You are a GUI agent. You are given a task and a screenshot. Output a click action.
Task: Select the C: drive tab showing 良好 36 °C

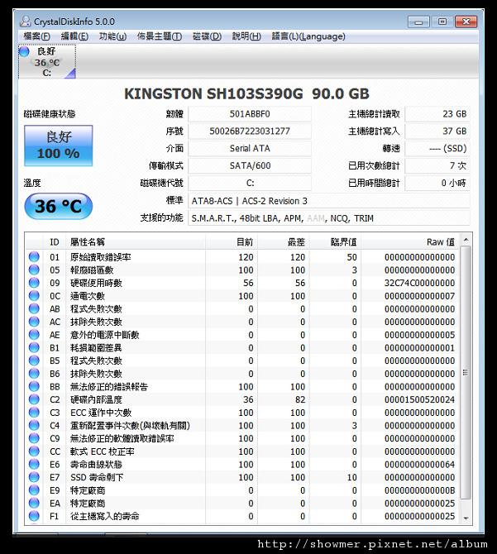point(47,61)
